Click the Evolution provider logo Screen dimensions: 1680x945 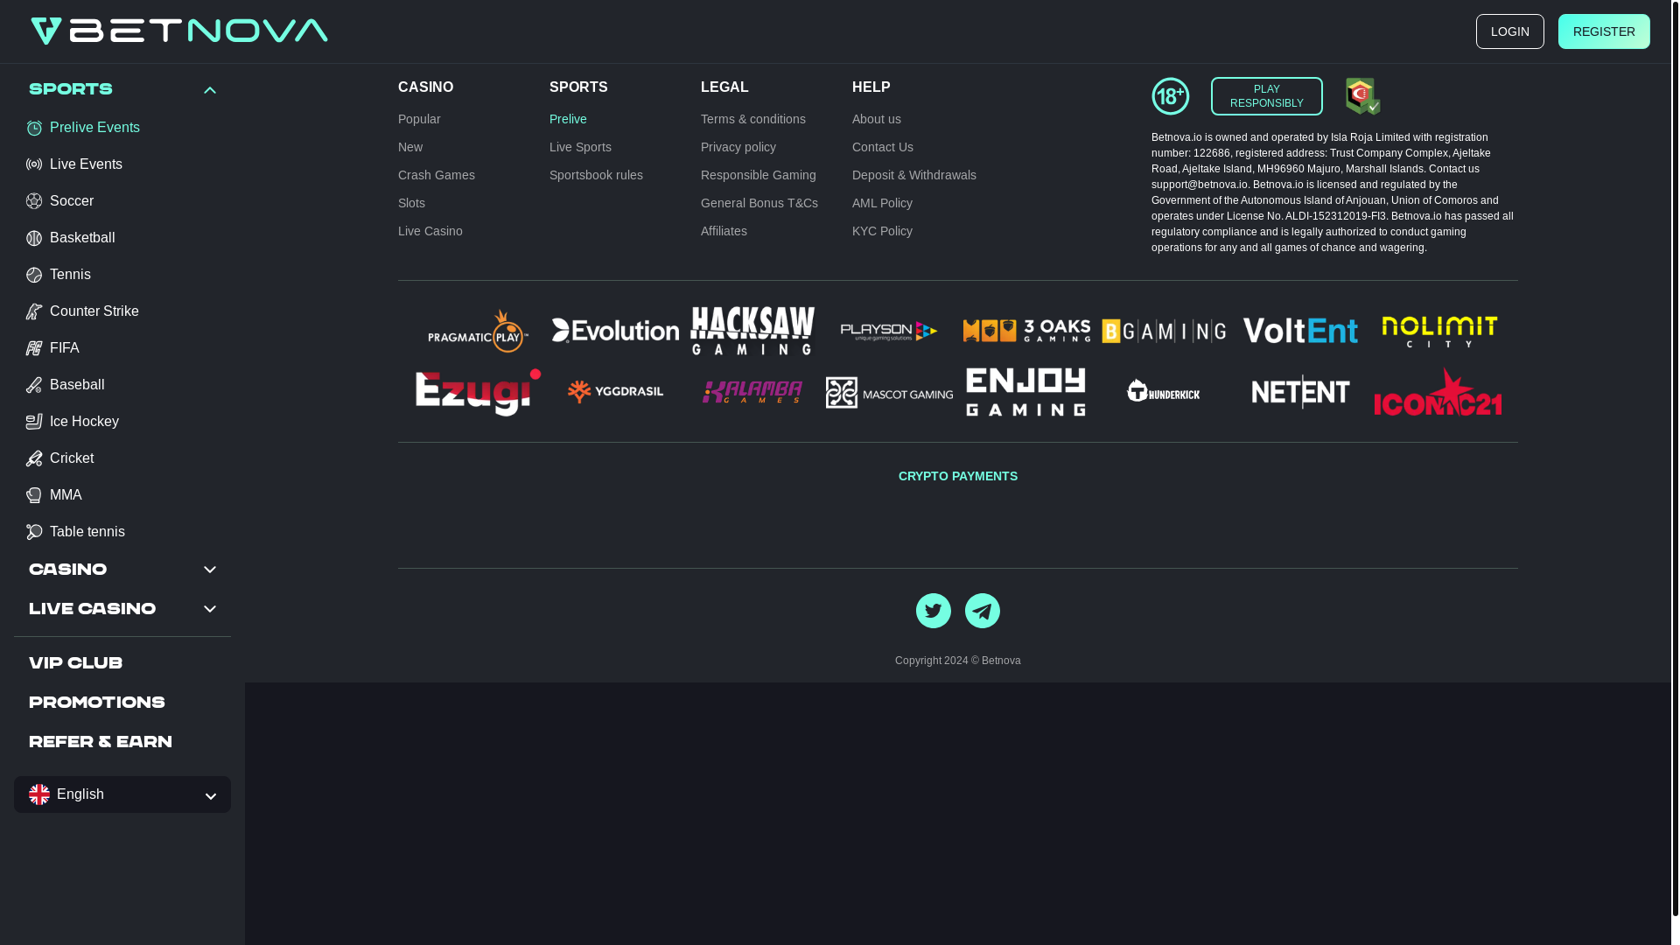(x=615, y=331)
